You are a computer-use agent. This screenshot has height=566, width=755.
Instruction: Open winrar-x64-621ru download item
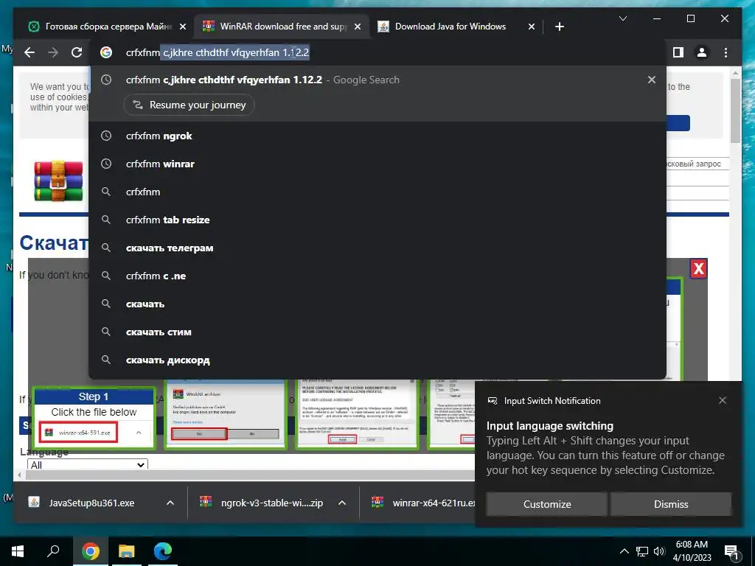click(422, 503)
